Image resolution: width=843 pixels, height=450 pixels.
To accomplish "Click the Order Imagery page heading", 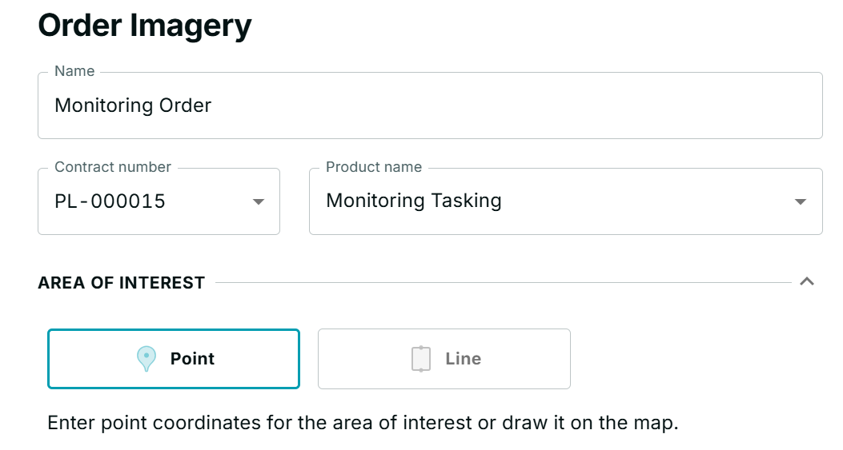I will click(145, 26).
